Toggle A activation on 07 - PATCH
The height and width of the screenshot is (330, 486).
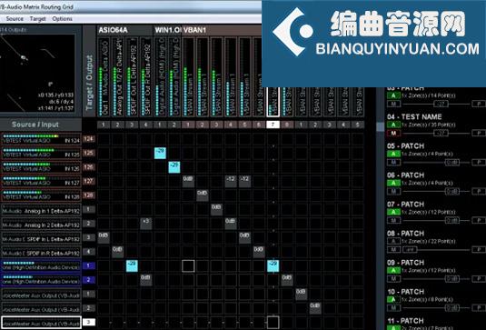click(x=393, y=212)
